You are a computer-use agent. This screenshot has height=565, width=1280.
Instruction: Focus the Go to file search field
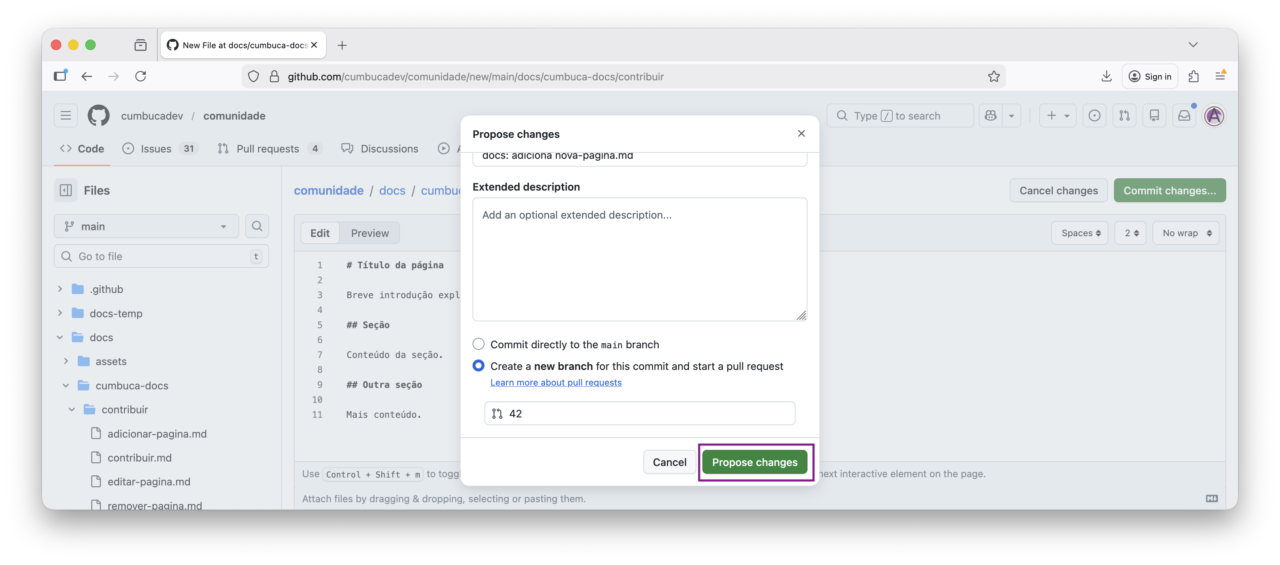(161, 256)
